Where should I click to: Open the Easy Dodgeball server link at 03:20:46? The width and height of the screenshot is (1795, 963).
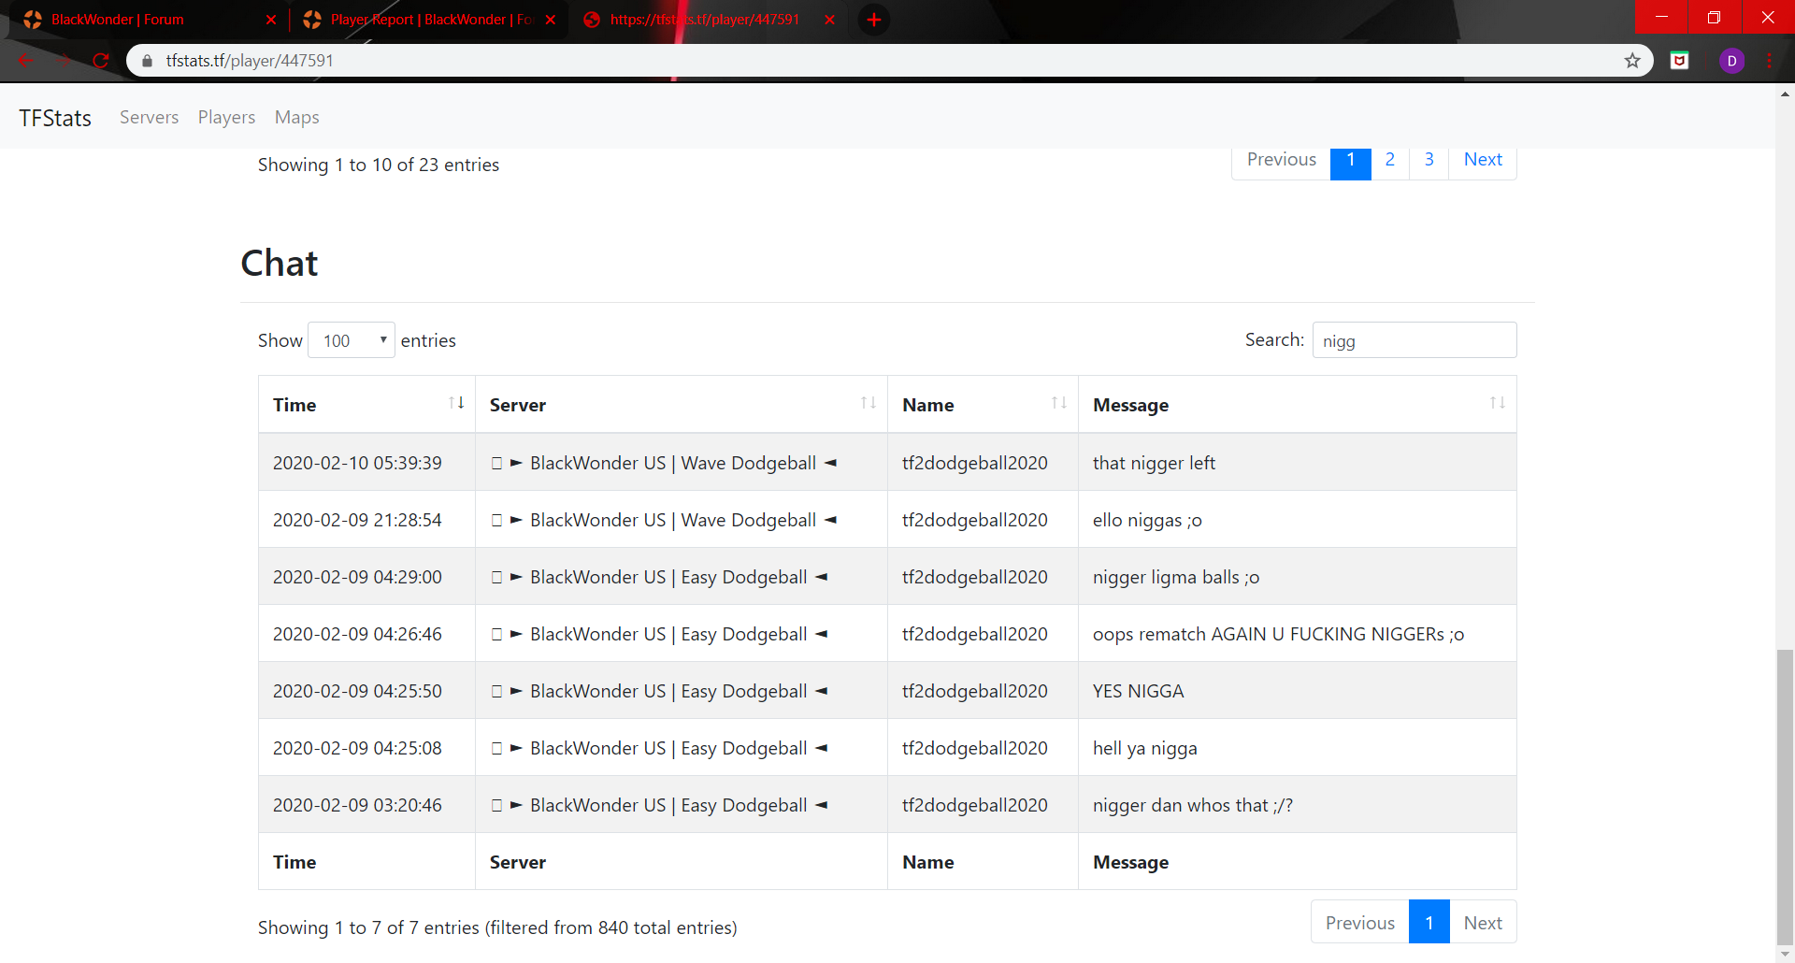(659, 805)
